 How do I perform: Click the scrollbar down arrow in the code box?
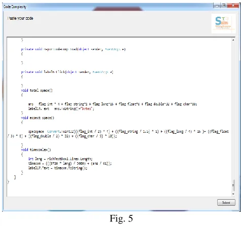[x=233, y=194]
